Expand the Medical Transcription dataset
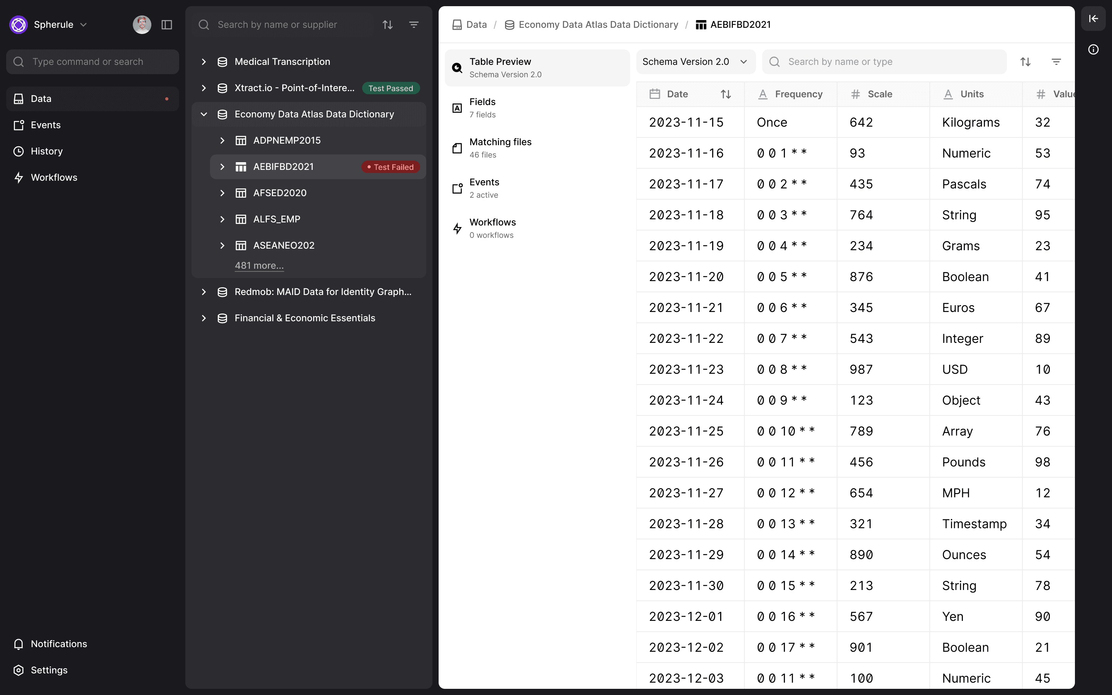The height and width of the screenshot is (695, 1112). [203, 62]
